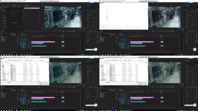Select the blue clip under the pink clip in the Effect Controls frame
The height and width of the screenshot is (111, 198).
(x=37, y=43)
